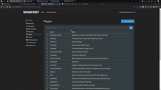Expand the ChangeSkin plugin row
Image resolution: width=161 pixels, height=90 pixels.
[47, 55]
